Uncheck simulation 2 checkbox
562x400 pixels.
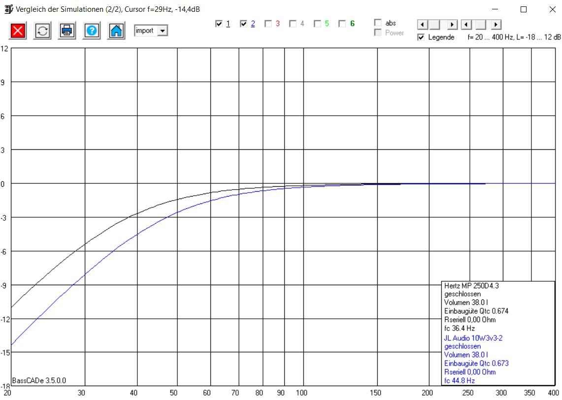tap(243, 24)
